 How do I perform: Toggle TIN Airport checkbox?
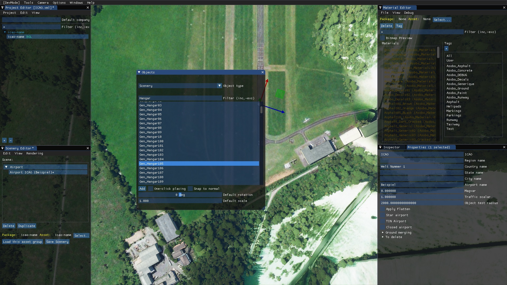[x=382, y=221]
